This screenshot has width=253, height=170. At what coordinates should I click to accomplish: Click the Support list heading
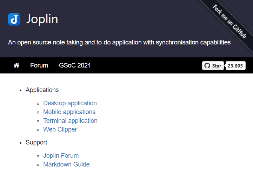(x=36, y=142)
